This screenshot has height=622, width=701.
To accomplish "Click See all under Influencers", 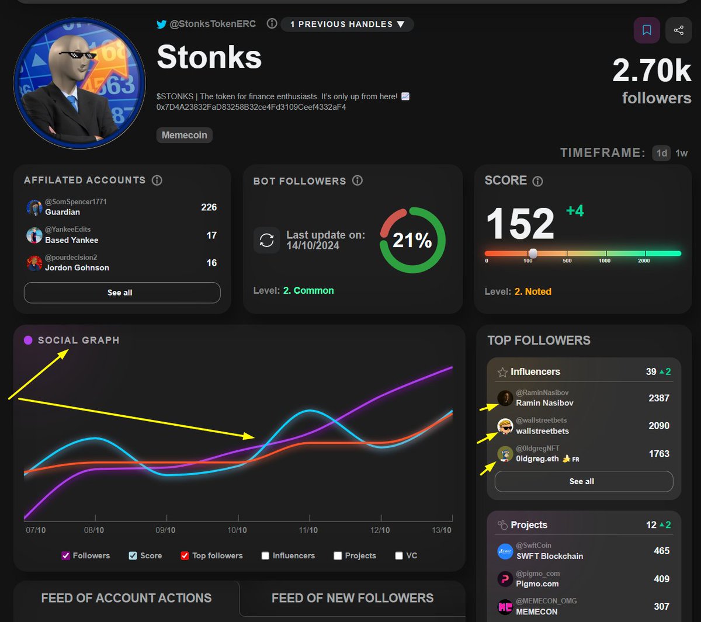I will coord(584,481).
